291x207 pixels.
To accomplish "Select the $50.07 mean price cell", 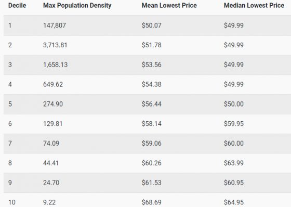I will pos(152,25).
